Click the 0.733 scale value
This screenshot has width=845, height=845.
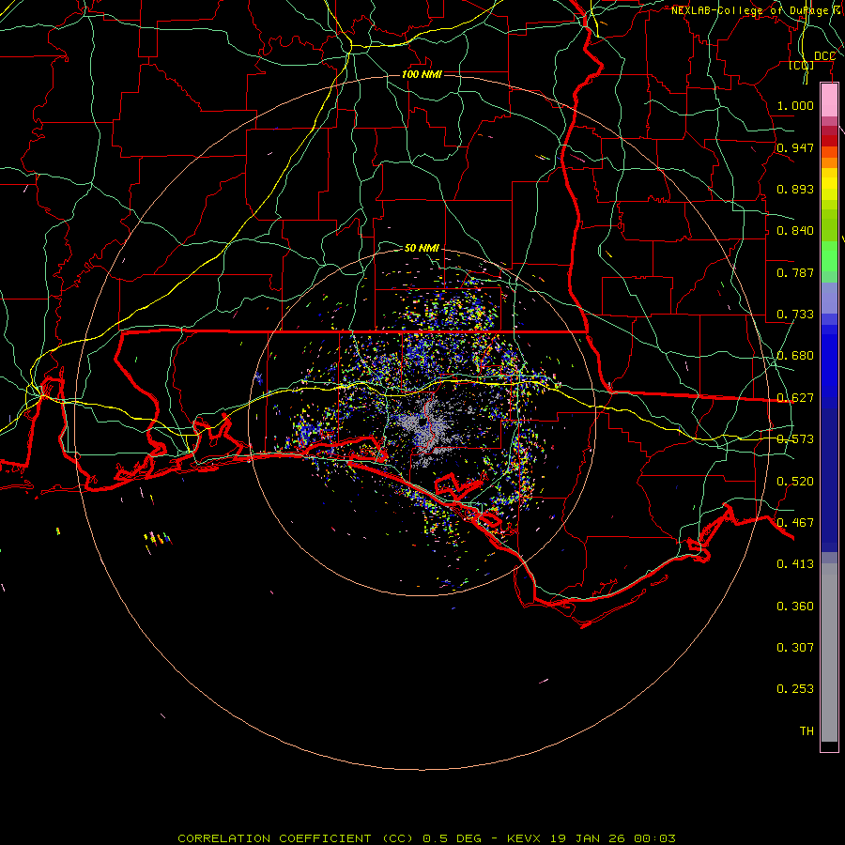795,315
